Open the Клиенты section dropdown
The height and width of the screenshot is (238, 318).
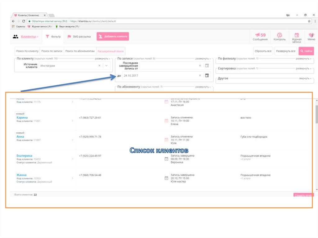[x=30, y=37]
